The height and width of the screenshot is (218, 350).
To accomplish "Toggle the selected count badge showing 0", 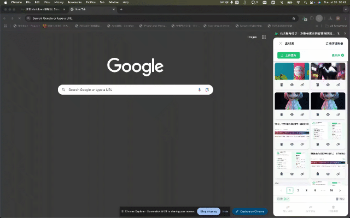I will point(283,199).
